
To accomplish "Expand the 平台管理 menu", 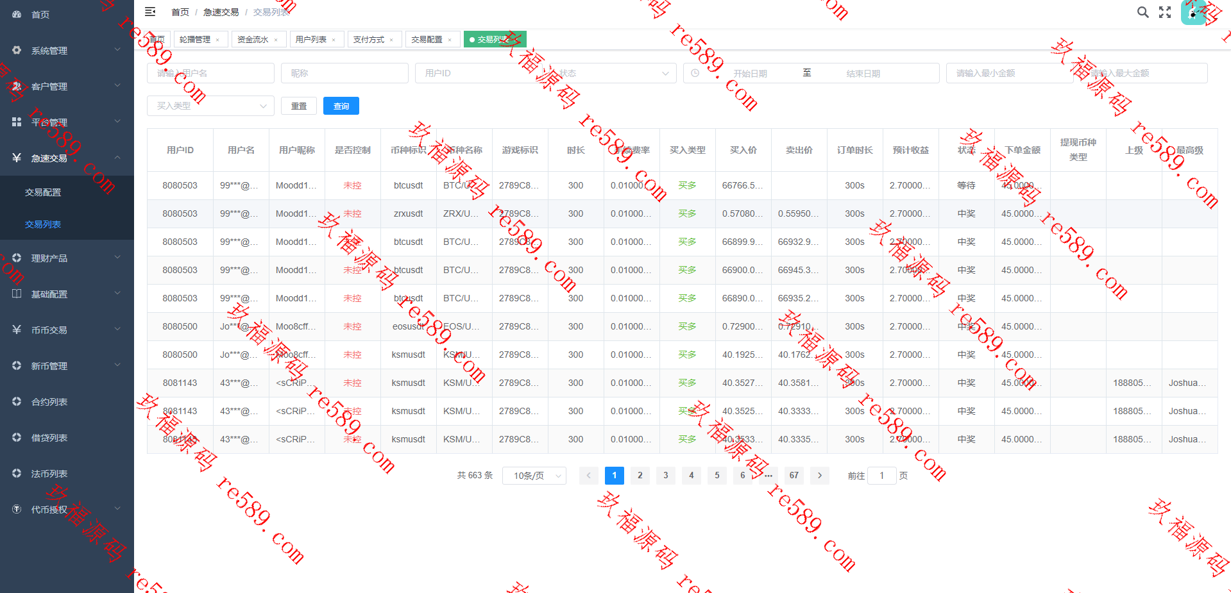I will point(117,121).
